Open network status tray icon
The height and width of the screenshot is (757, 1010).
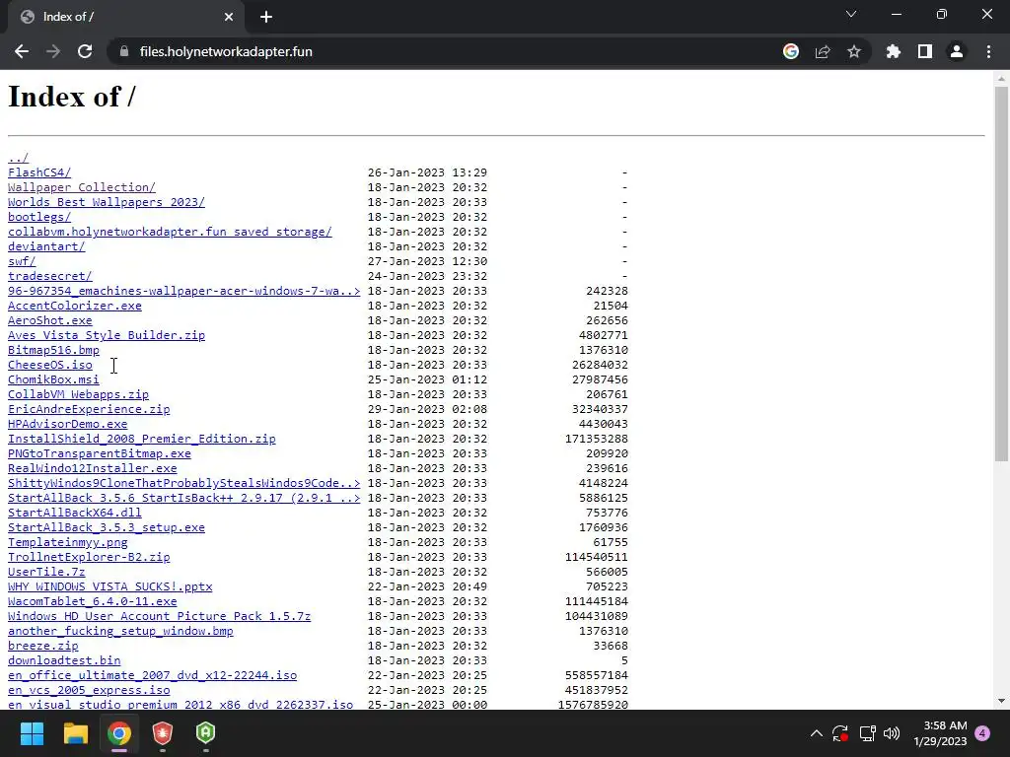(x=867, y=733)
